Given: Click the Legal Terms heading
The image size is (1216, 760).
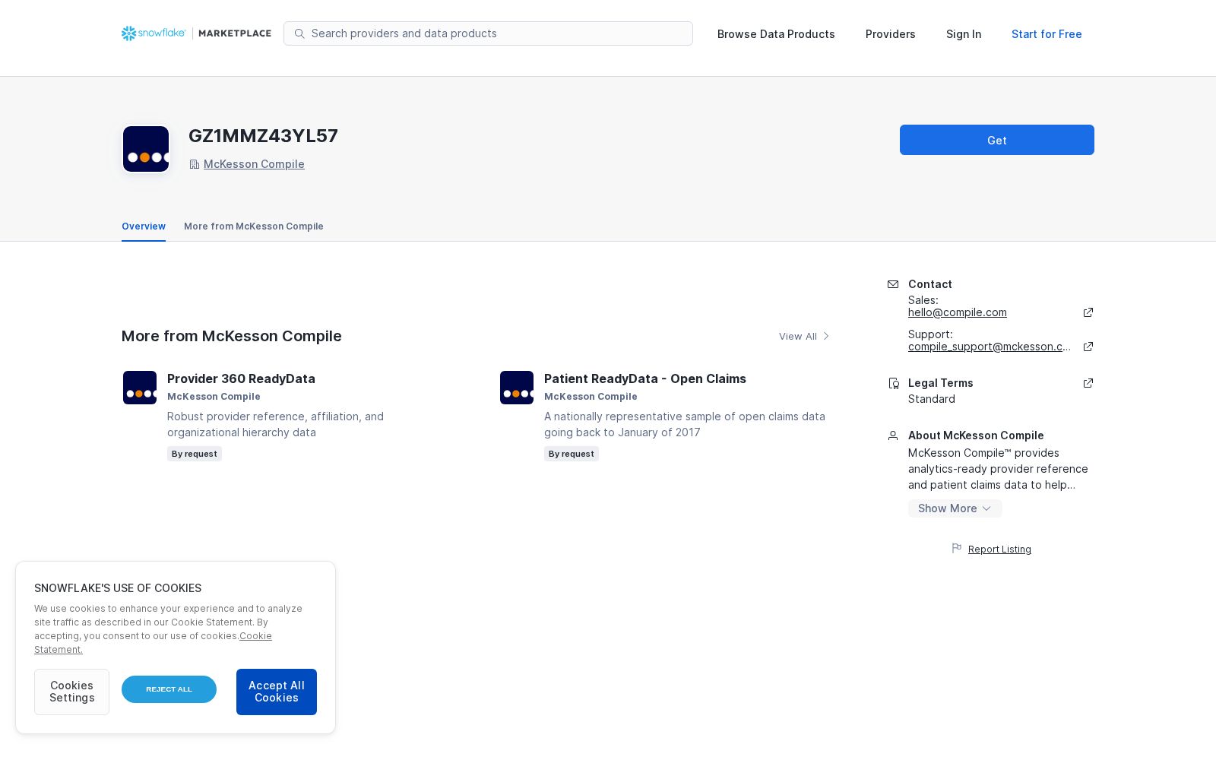Looking at the screenshot, I should coord(941,383).
